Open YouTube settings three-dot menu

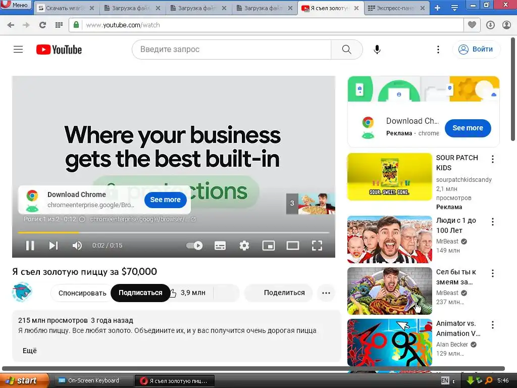438,50
